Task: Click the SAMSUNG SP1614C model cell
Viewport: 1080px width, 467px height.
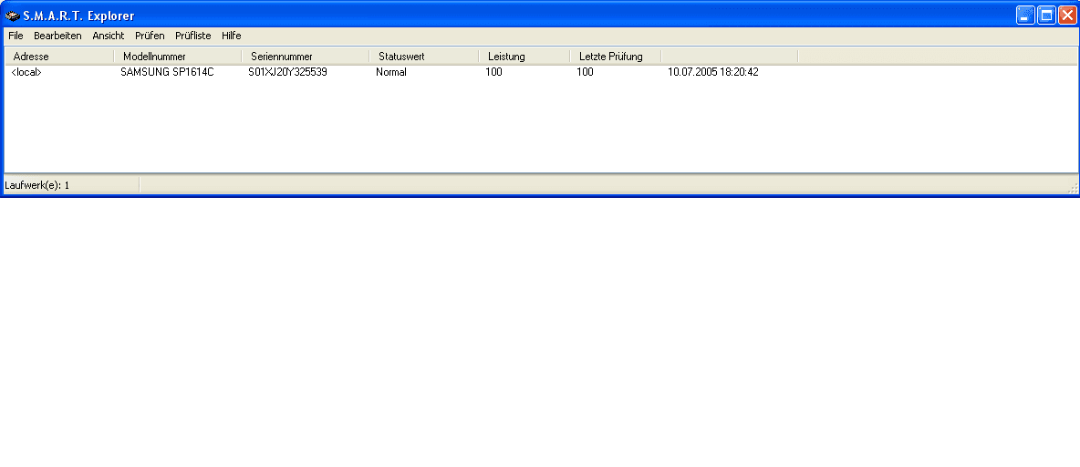Action: tap(167, 72)
